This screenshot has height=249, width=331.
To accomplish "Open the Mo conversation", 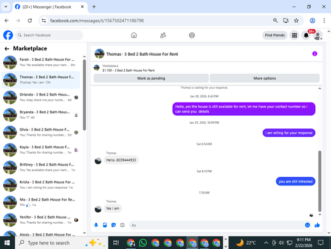I will click(41, 202).
